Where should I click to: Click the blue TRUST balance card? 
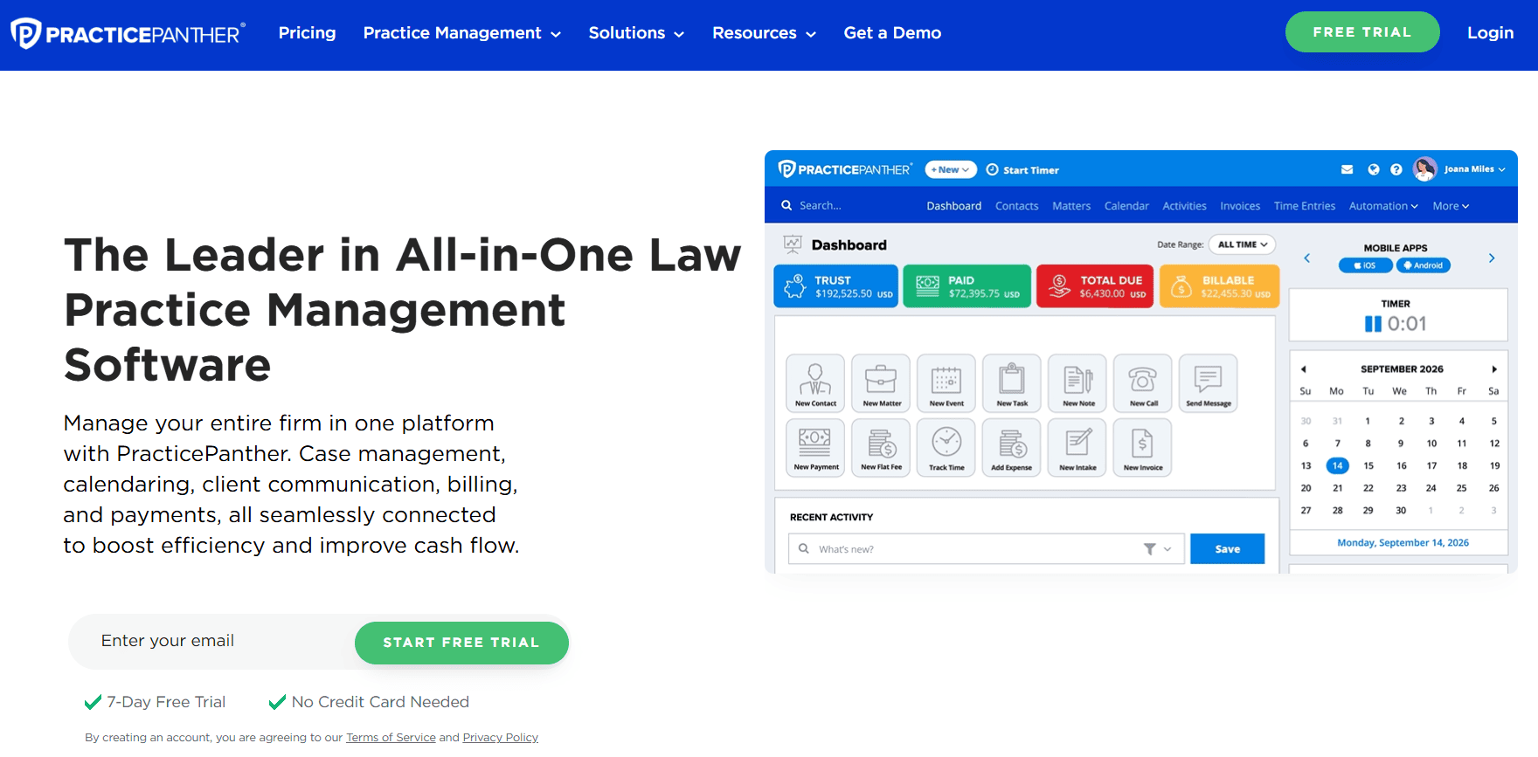(x=835, y=286)
